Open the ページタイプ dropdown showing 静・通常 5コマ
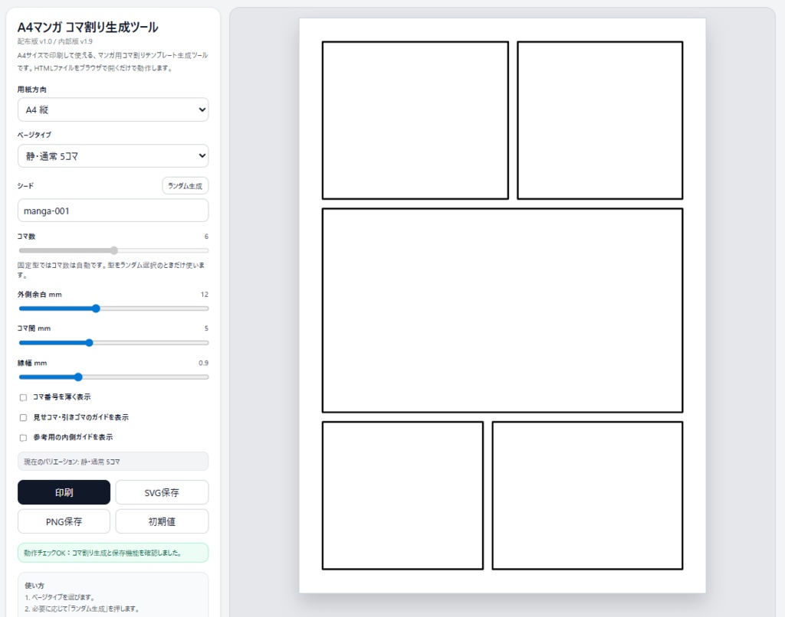The height and width of the screenshot is (617, 785). [x=113, y=156]
